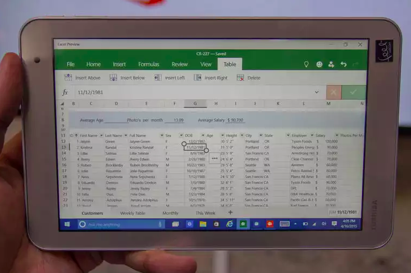
Task: Confirm the entry with the green checkmark
Action: (x=353, y=92)
